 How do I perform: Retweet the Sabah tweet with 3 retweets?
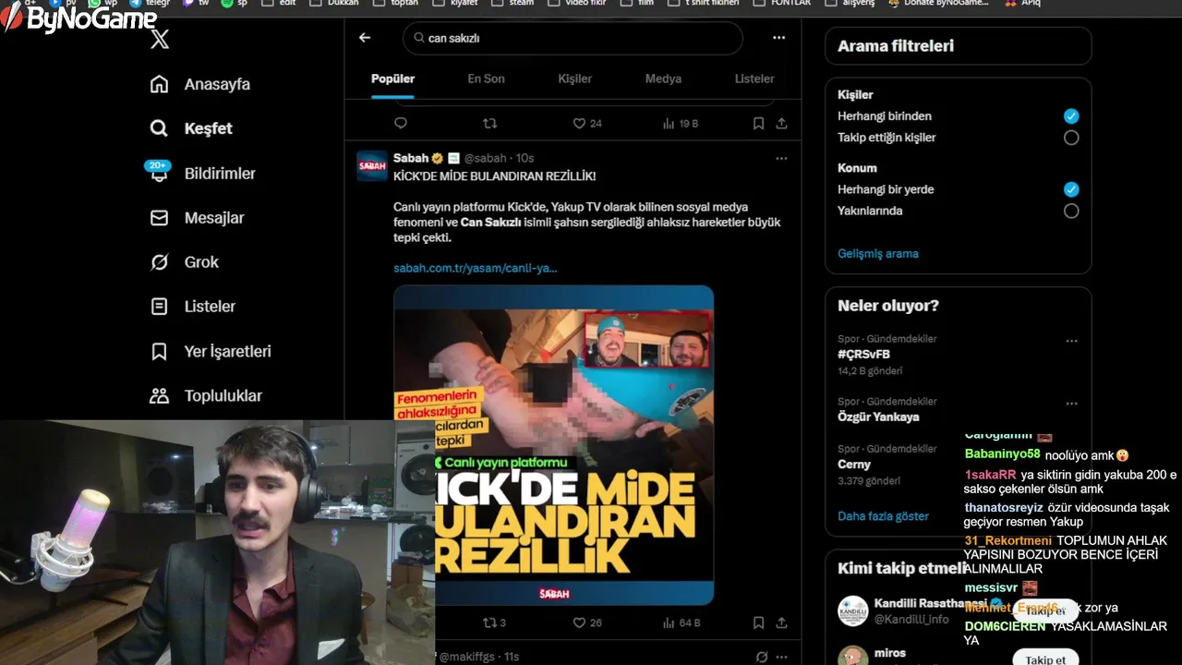pyautogui.click(x=495, y=623)
